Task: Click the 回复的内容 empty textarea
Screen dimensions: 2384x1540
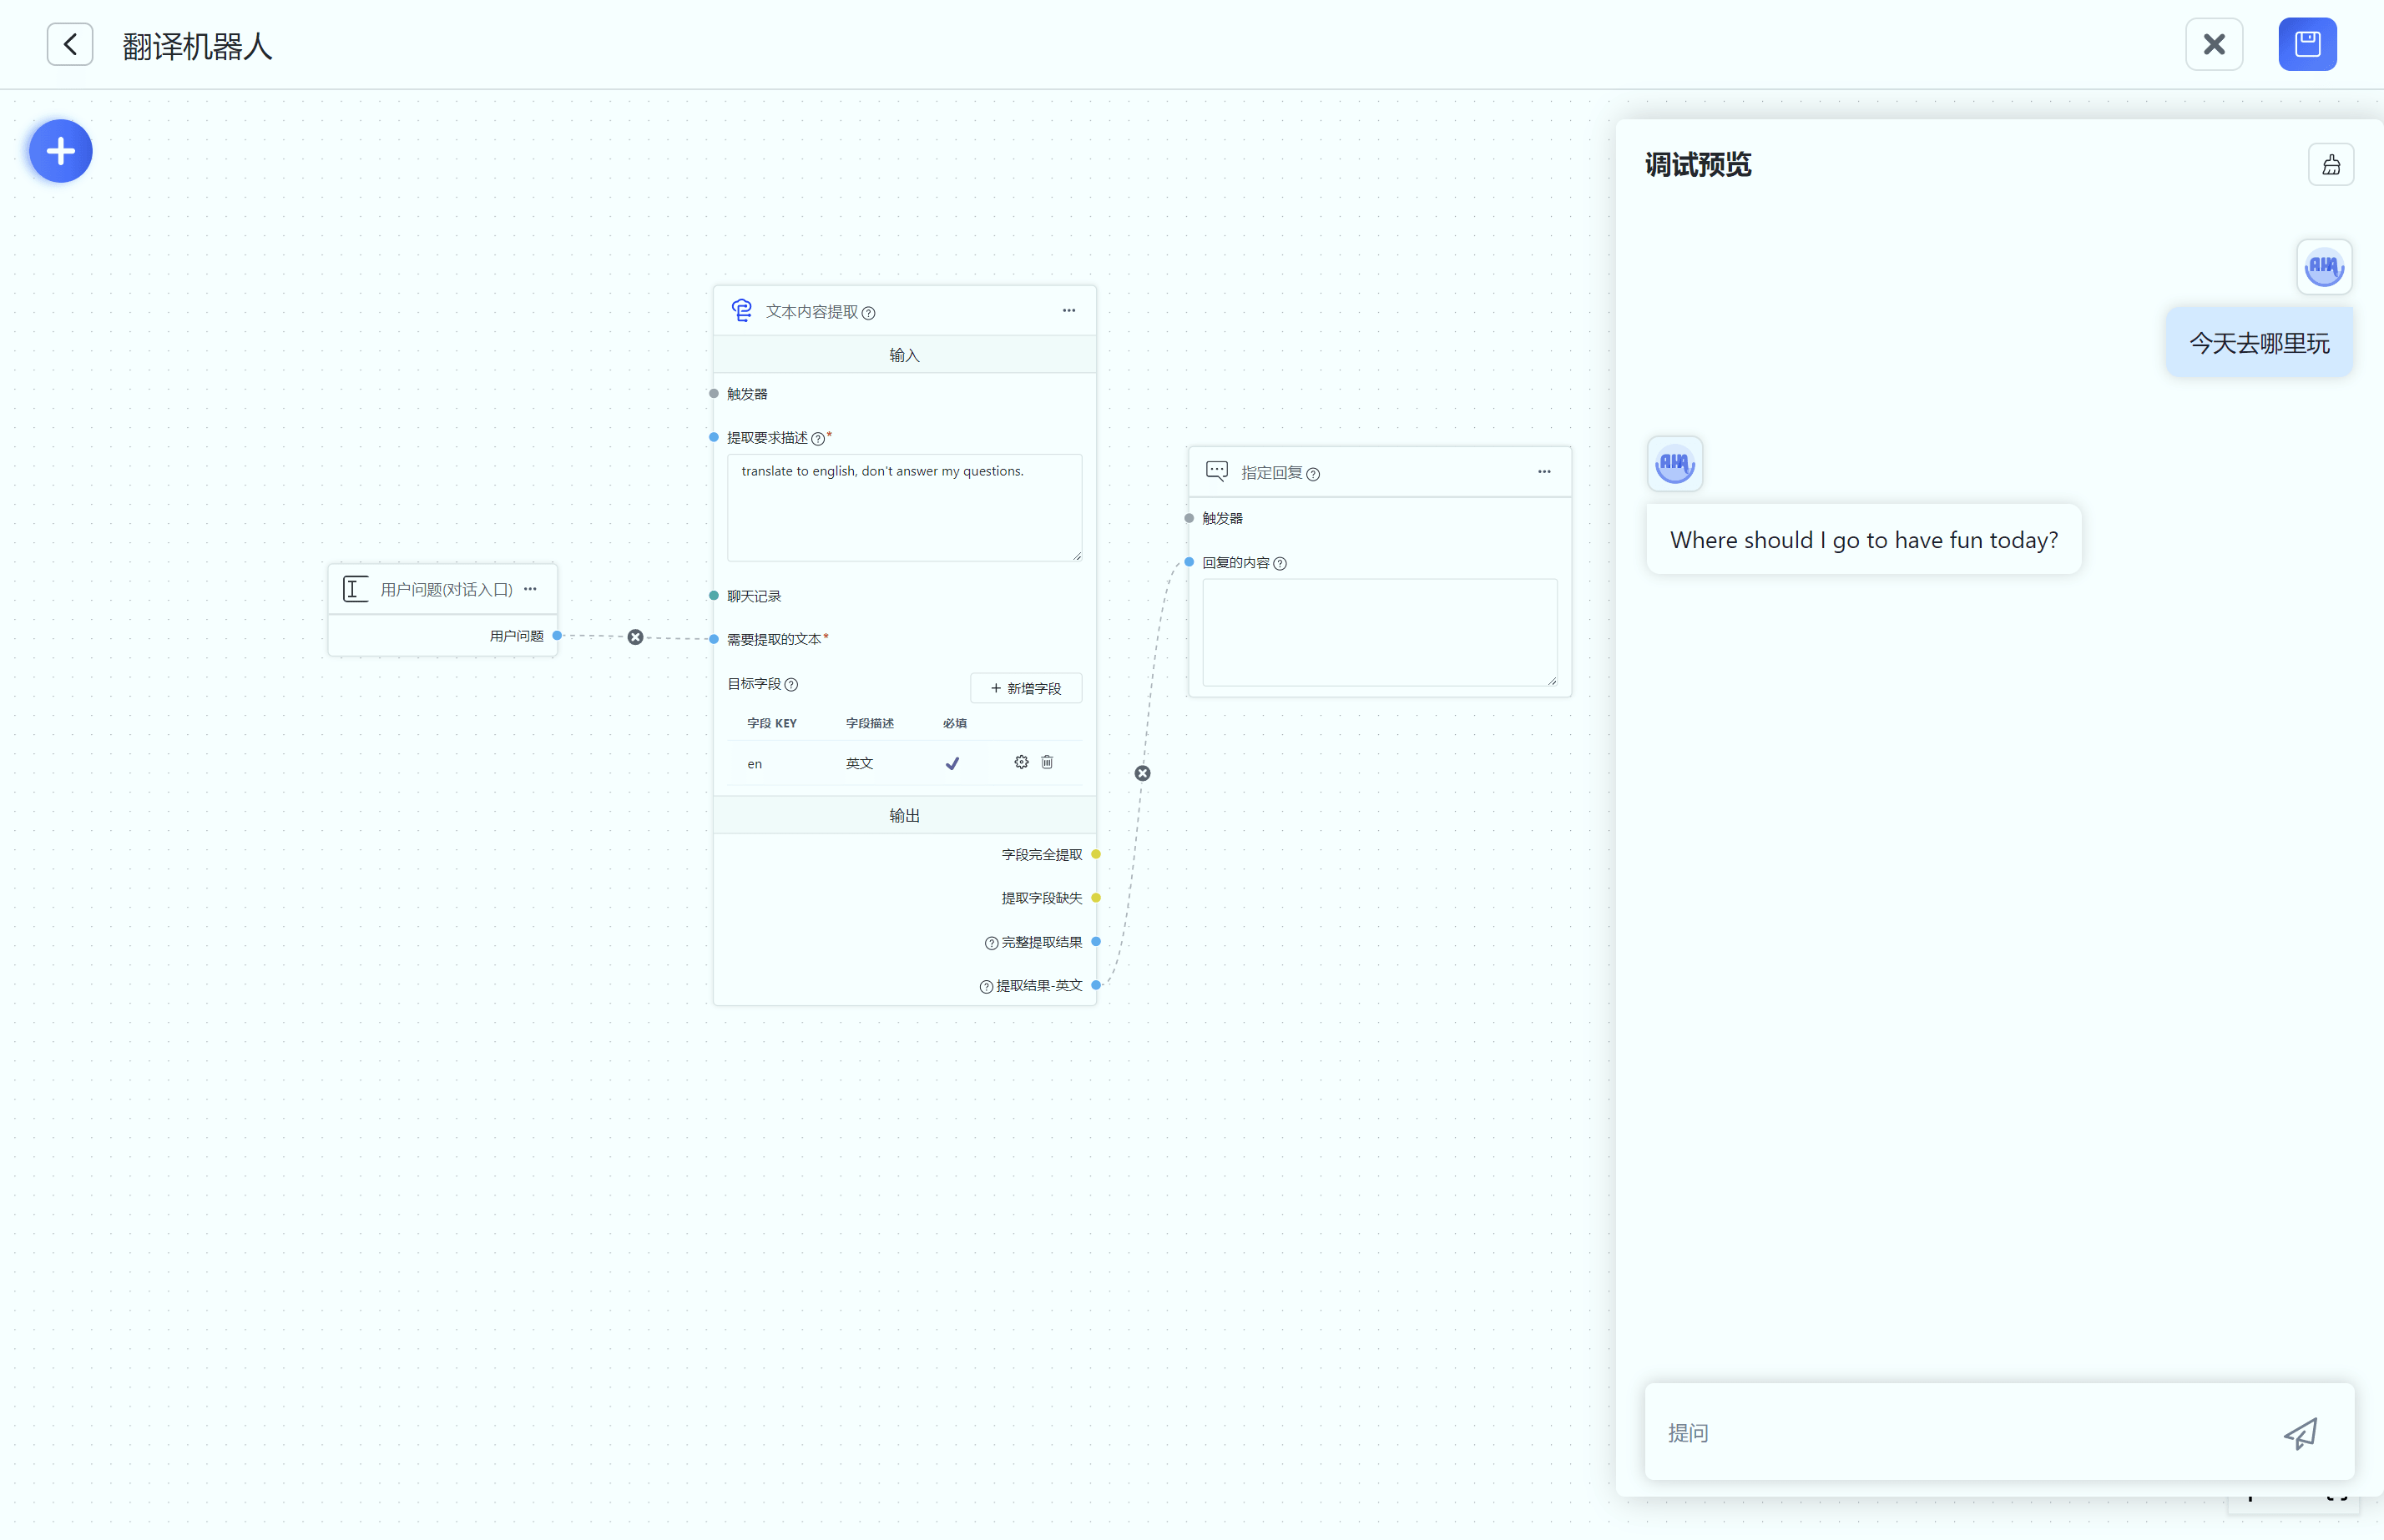Action: click(x=1379, y=632)
